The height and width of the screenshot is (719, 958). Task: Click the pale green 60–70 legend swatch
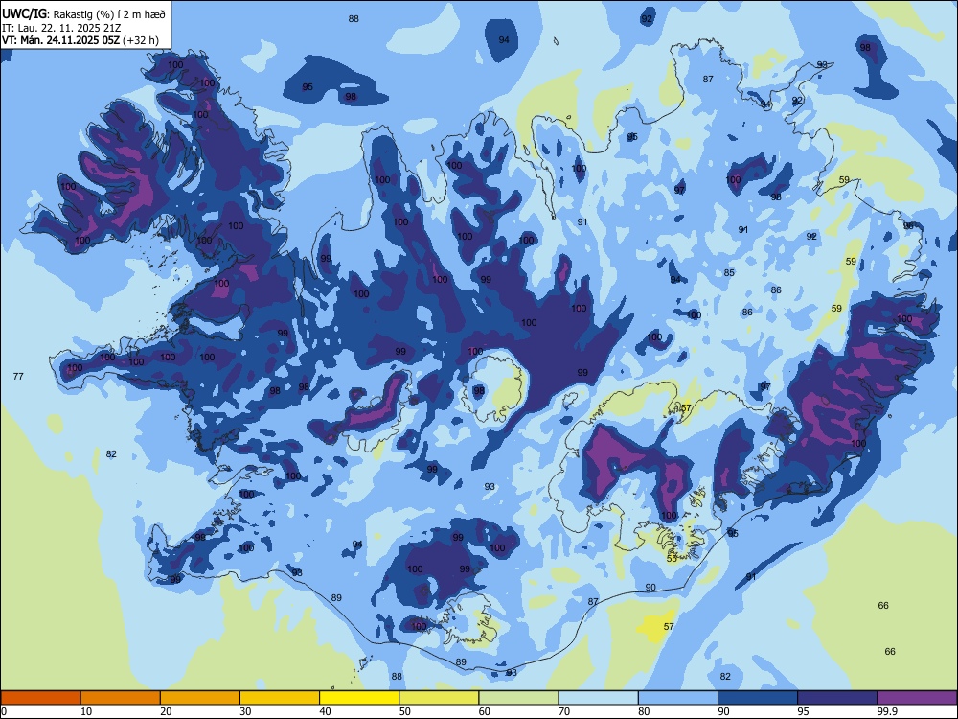(x=518, y=698)
